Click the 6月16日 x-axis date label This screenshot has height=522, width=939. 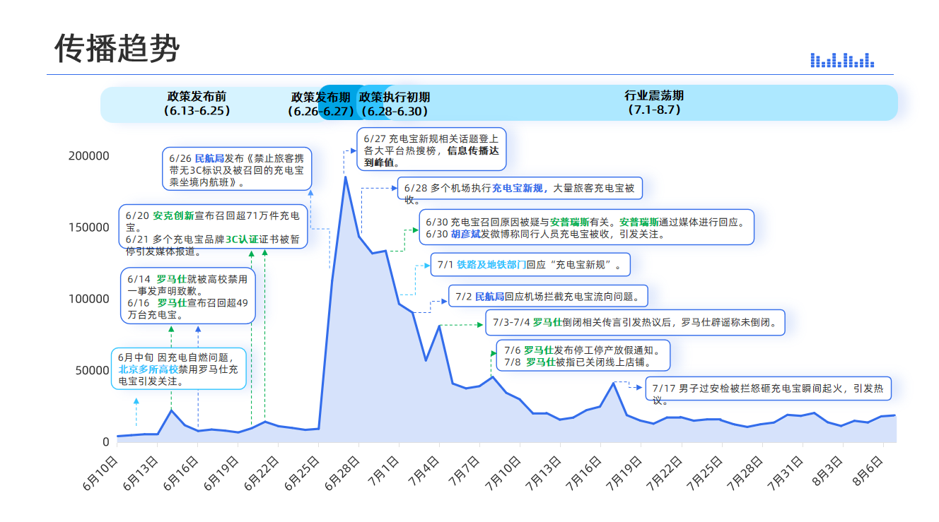coord(180,473)
